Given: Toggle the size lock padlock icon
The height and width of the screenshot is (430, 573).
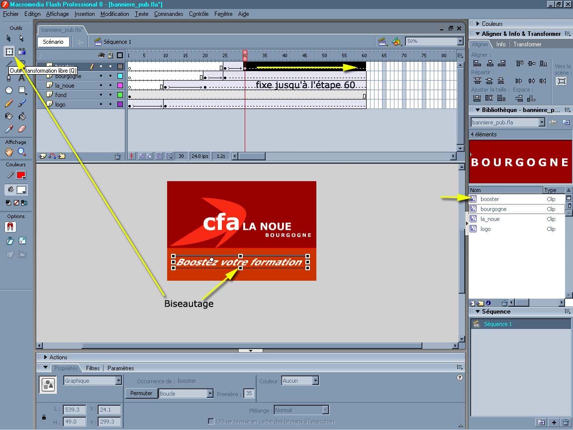Looking at the screenshot, I should click(44, 417).
